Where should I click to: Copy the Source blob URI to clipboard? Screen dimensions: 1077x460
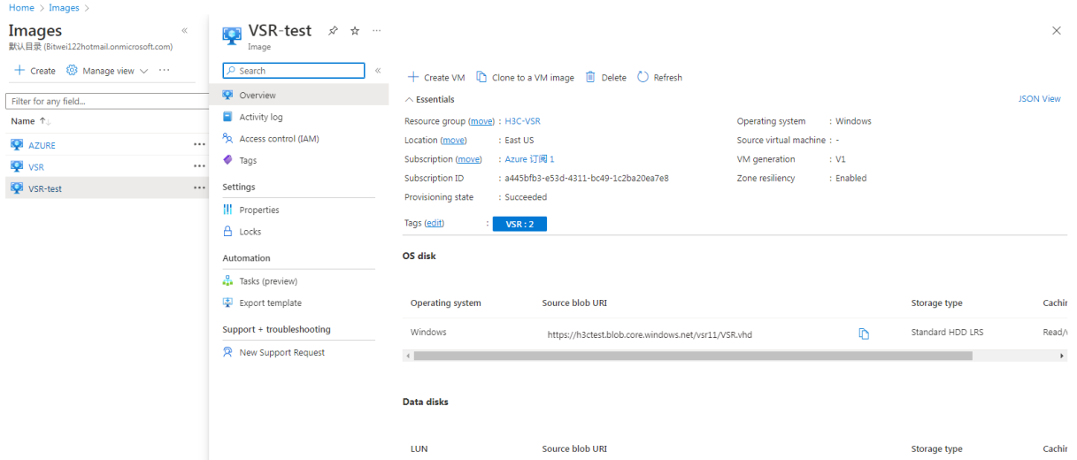[864, 333]
